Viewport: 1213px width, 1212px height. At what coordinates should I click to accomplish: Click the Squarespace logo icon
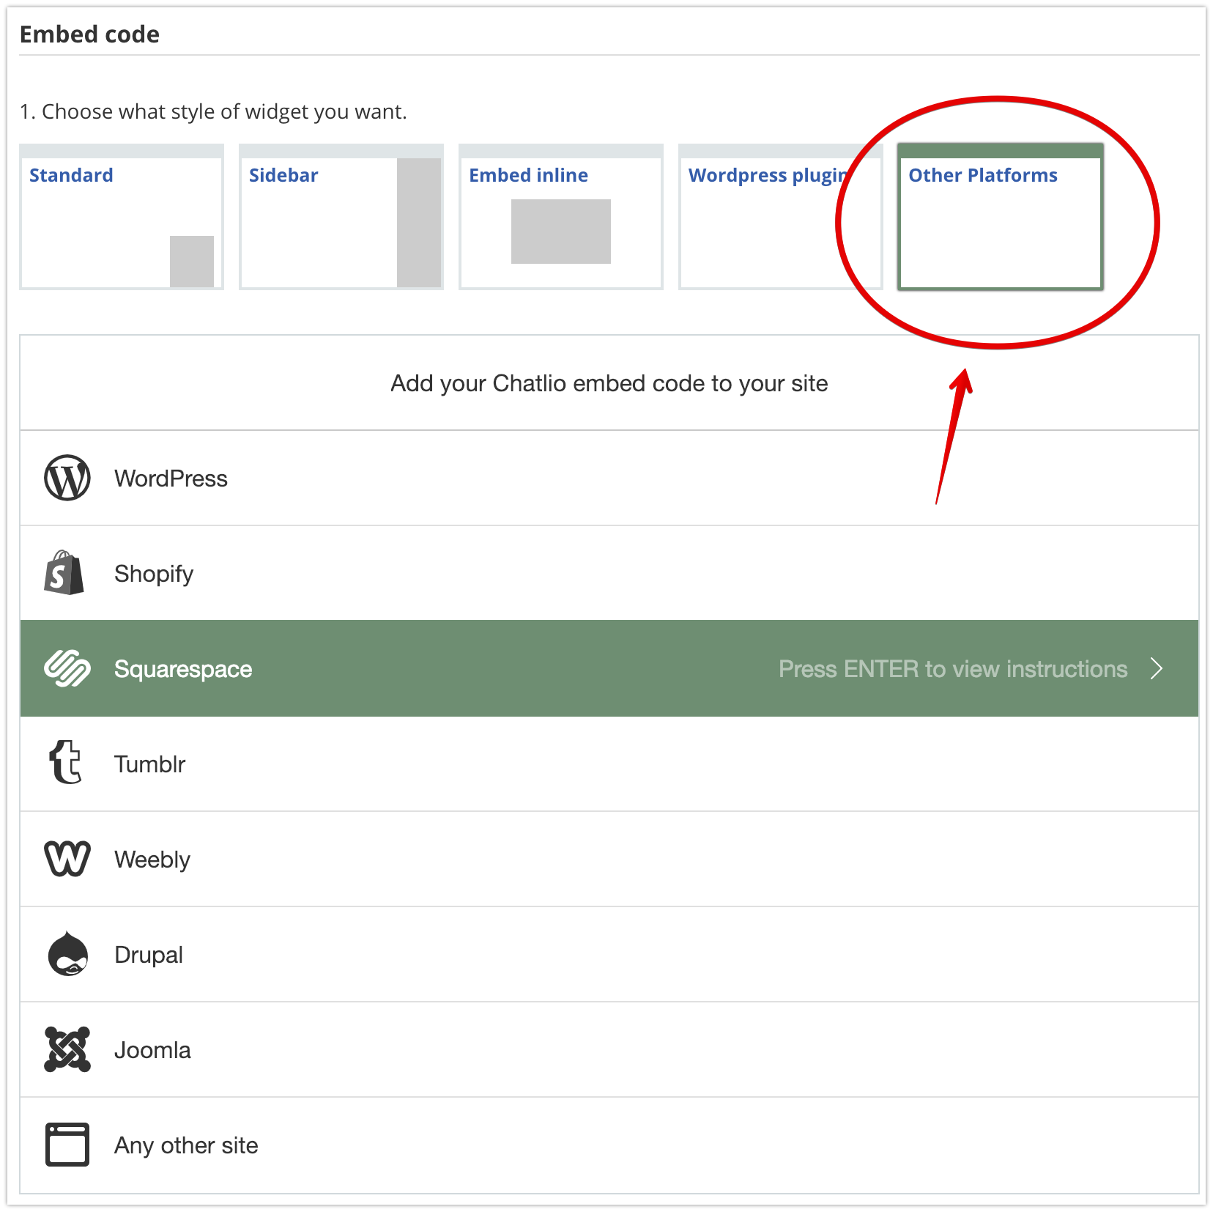point(67,668)
